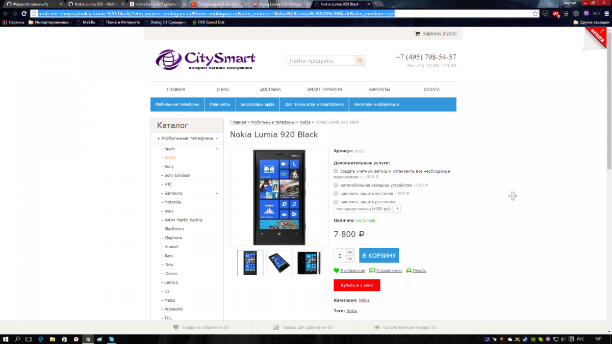Screen dimensions: 612x344
Task: Open the film type dropdown
Action: point(367,209)
